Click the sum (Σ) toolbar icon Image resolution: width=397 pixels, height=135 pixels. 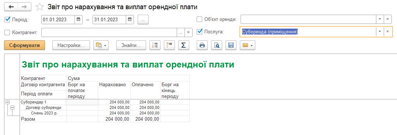click(184, 45)
